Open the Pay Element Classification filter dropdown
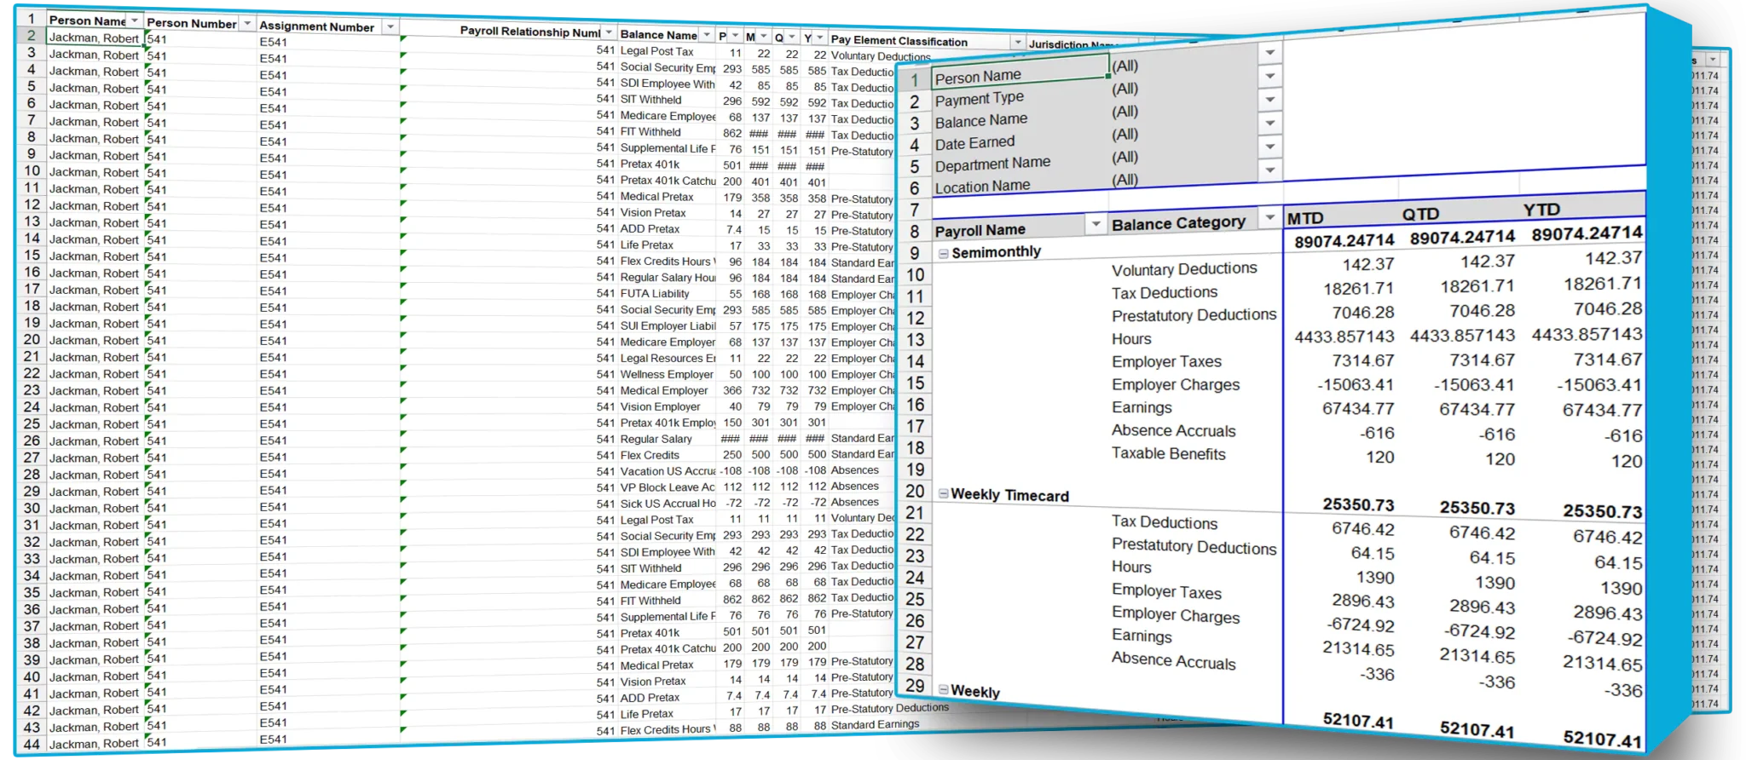 click(x=1017, y=42)
